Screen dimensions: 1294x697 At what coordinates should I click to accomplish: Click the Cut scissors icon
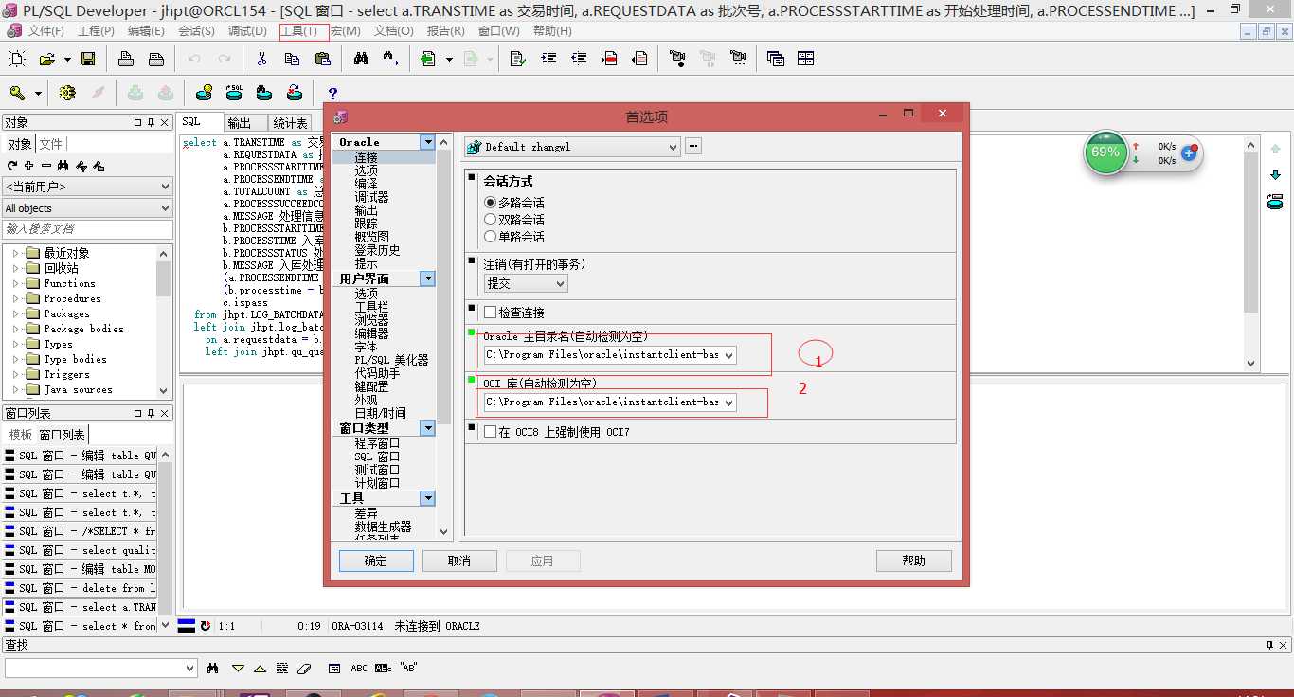click(x=261, y=59)
